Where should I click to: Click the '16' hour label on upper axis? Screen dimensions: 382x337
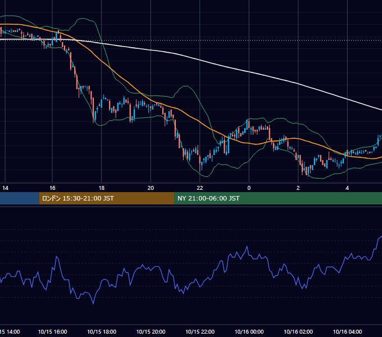52,188
